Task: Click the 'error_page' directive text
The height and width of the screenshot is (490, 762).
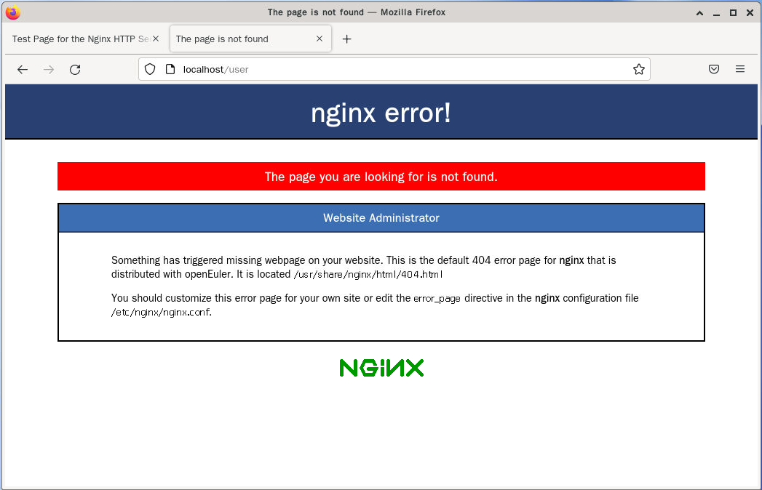Action: [437, 299]
